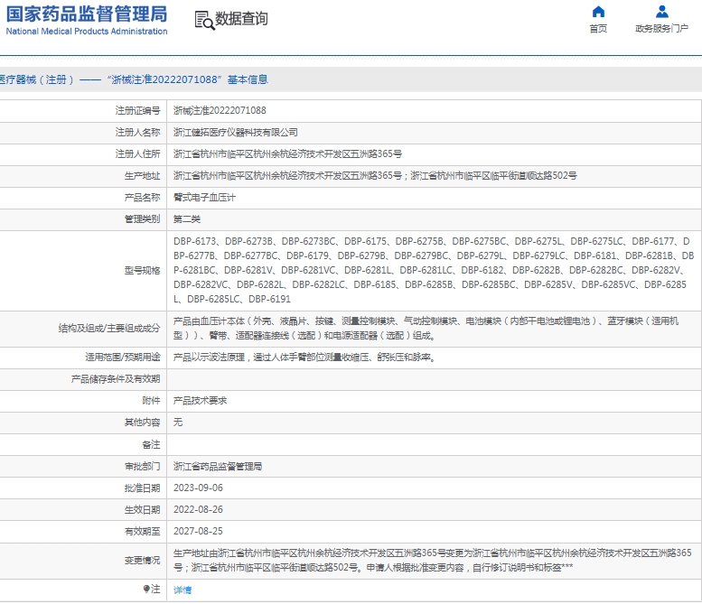The image size is (702, 604).
Task: Click the model list starting DBP-6173
Action: click(434, 270)
